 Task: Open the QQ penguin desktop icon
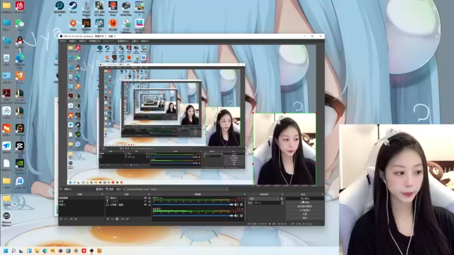point(20,41)
